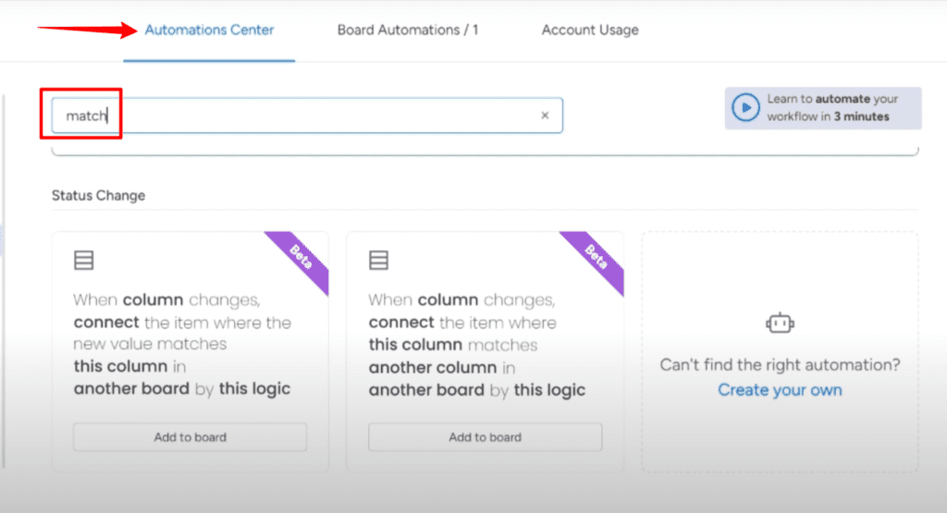Open the Create your own link

[x=780, y=390]
